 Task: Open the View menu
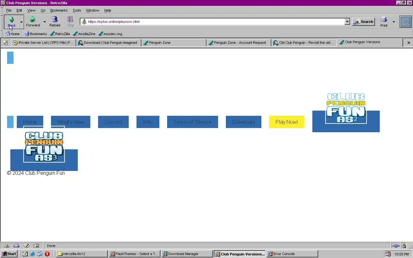click(31, 10)
